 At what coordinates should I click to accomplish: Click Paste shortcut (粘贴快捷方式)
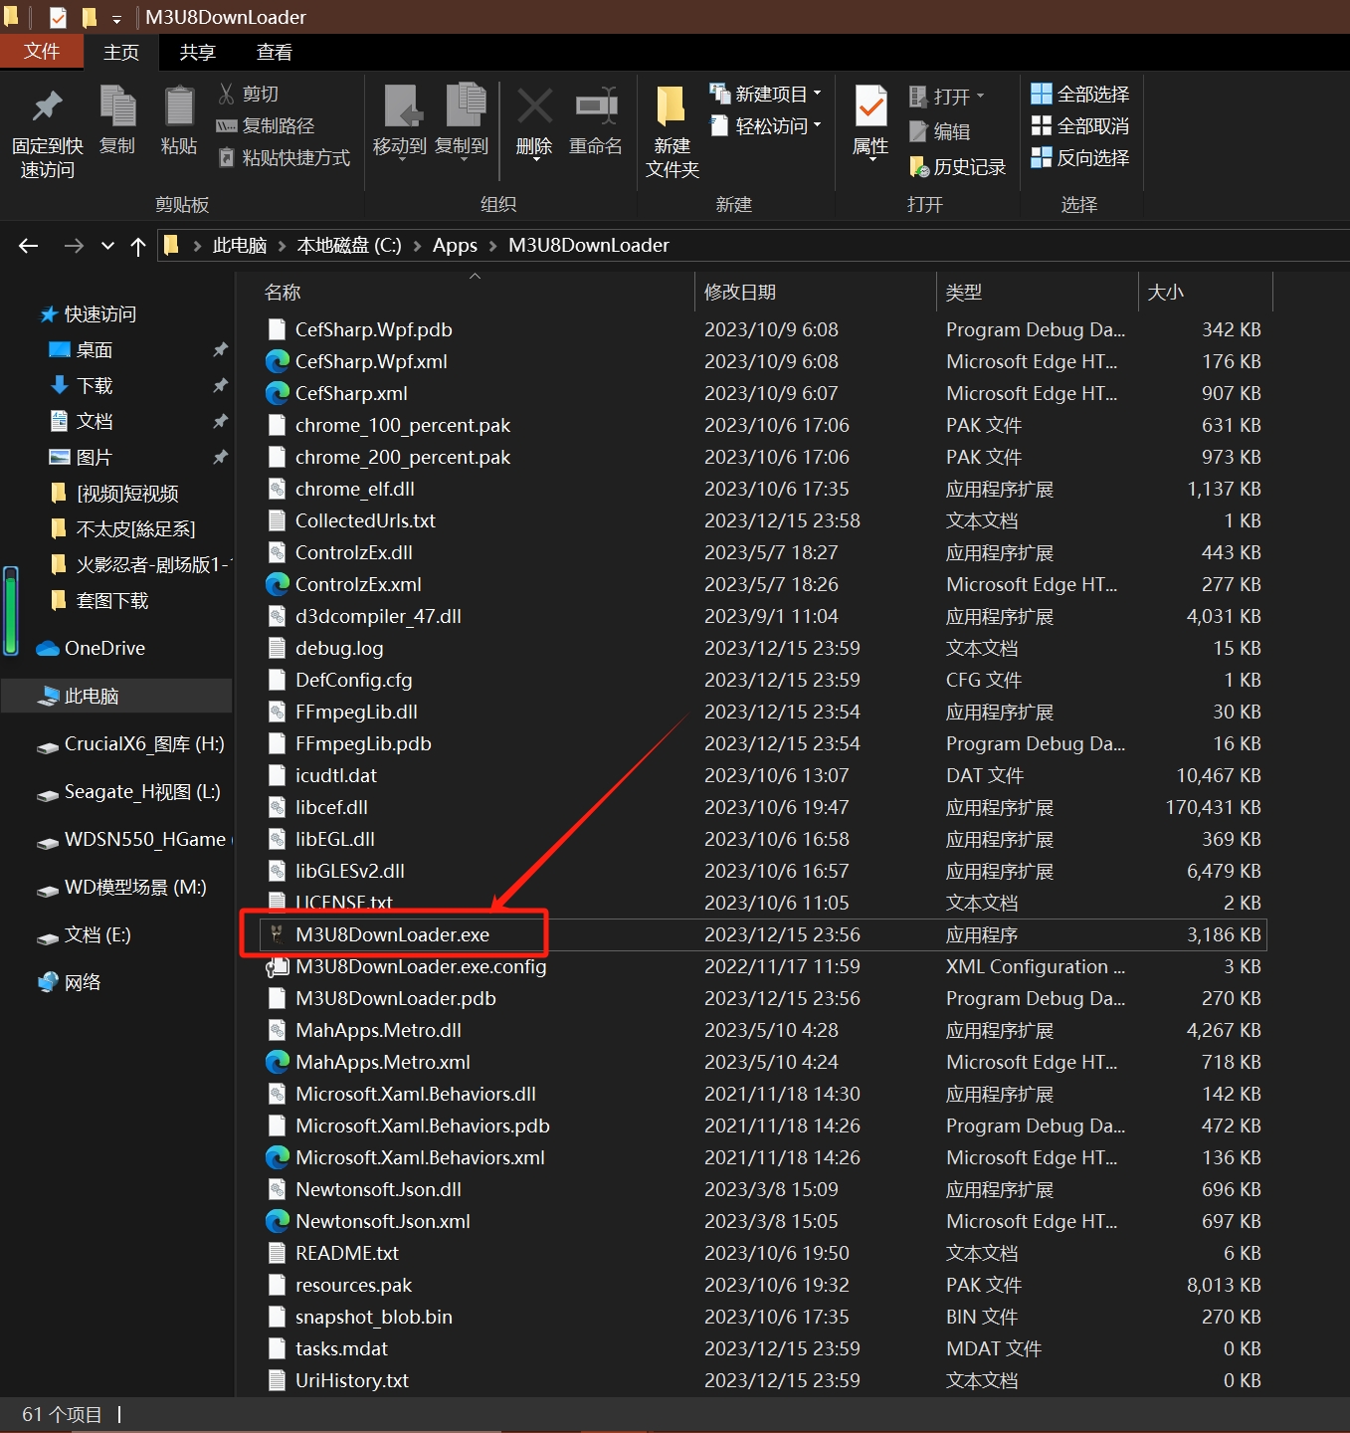click(x=284, y=157)
